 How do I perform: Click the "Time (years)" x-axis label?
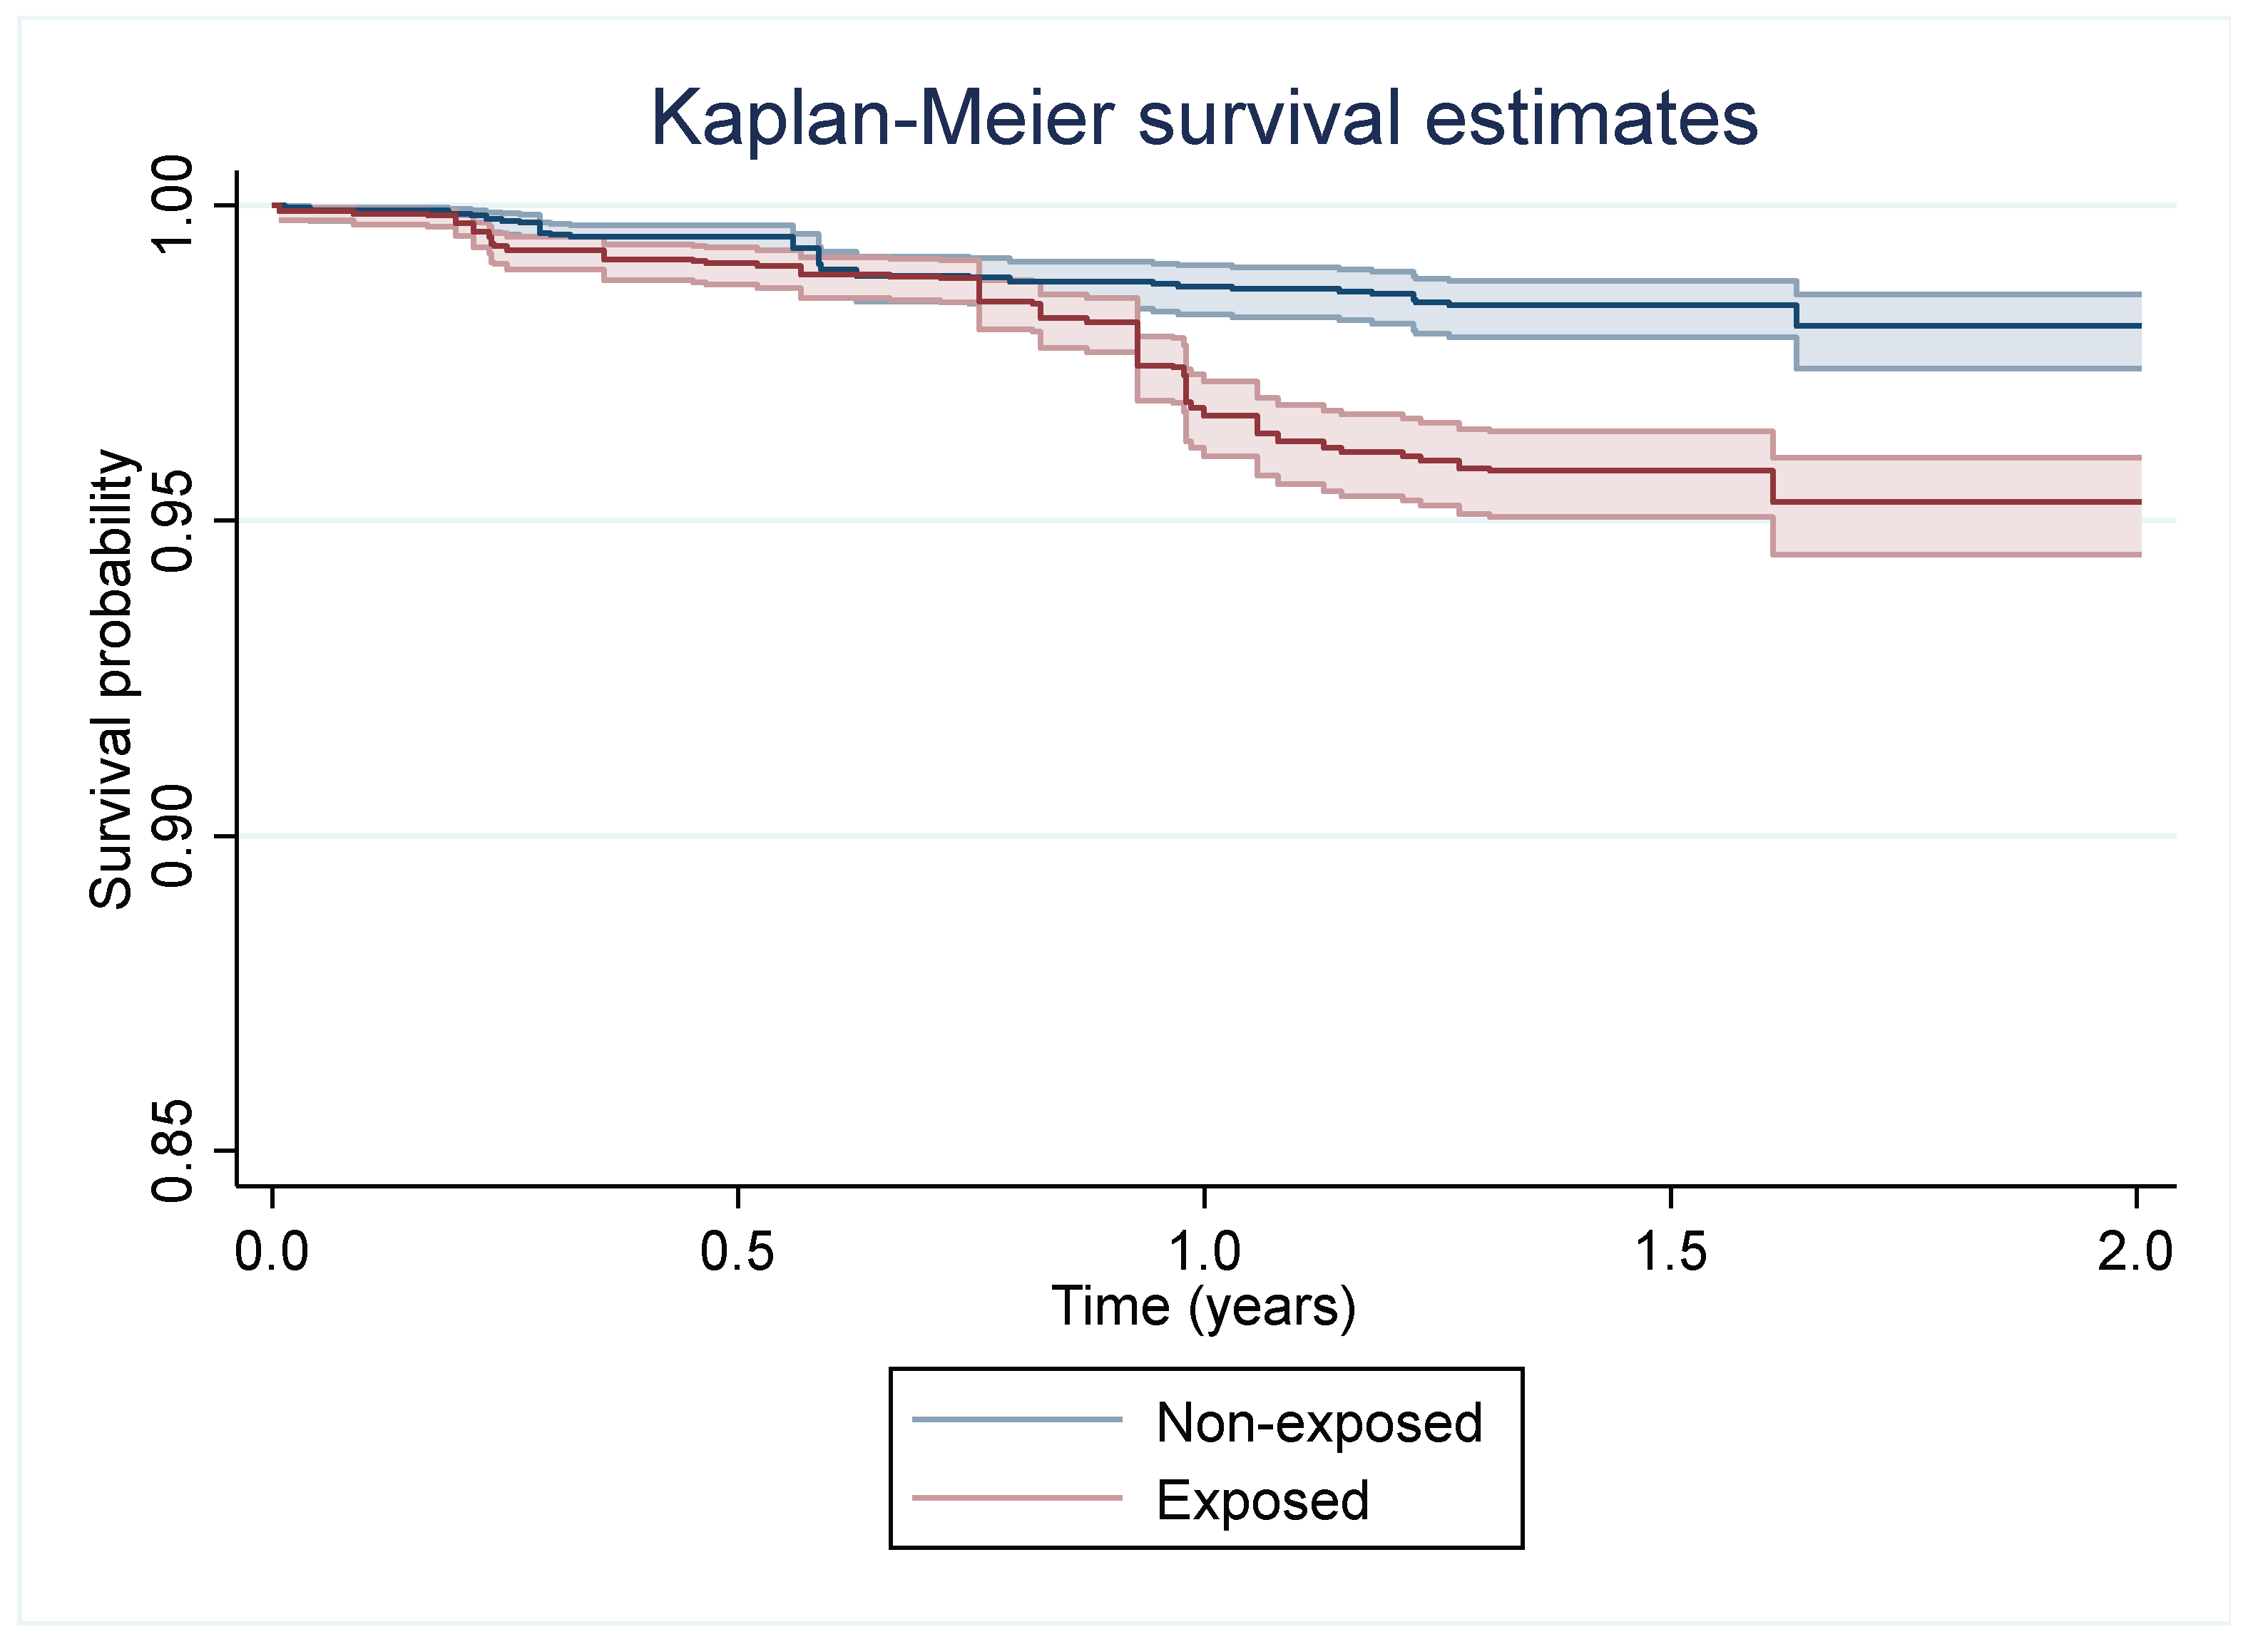click(x=1204, y=1308)
